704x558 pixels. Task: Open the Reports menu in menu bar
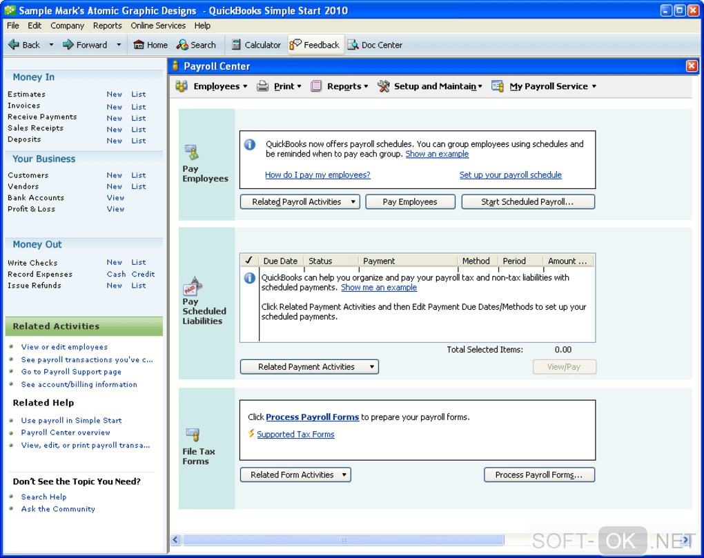(x=107, y=26)
